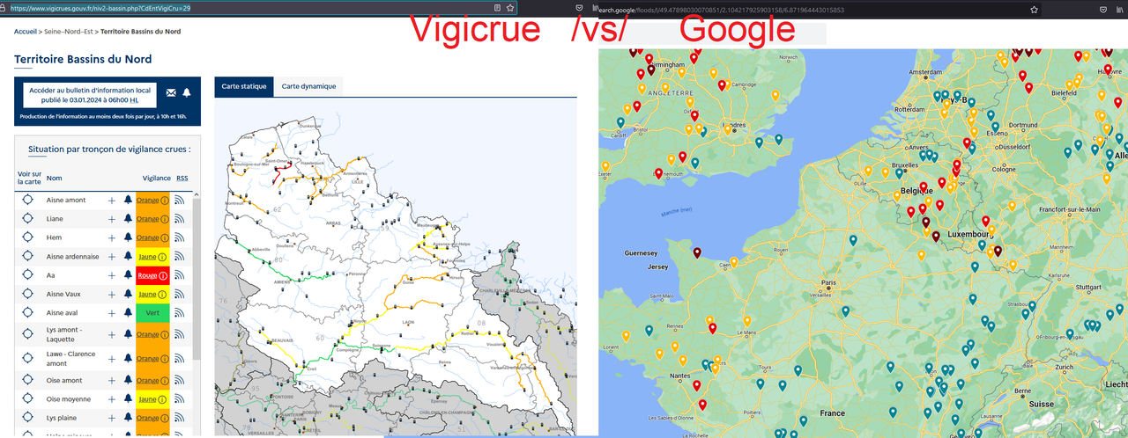Image resolution: width=1128 pixels, height=438 pixels.
Task: Open the RSS feed for Lys amont - Laquette
Action: point(180,335)
